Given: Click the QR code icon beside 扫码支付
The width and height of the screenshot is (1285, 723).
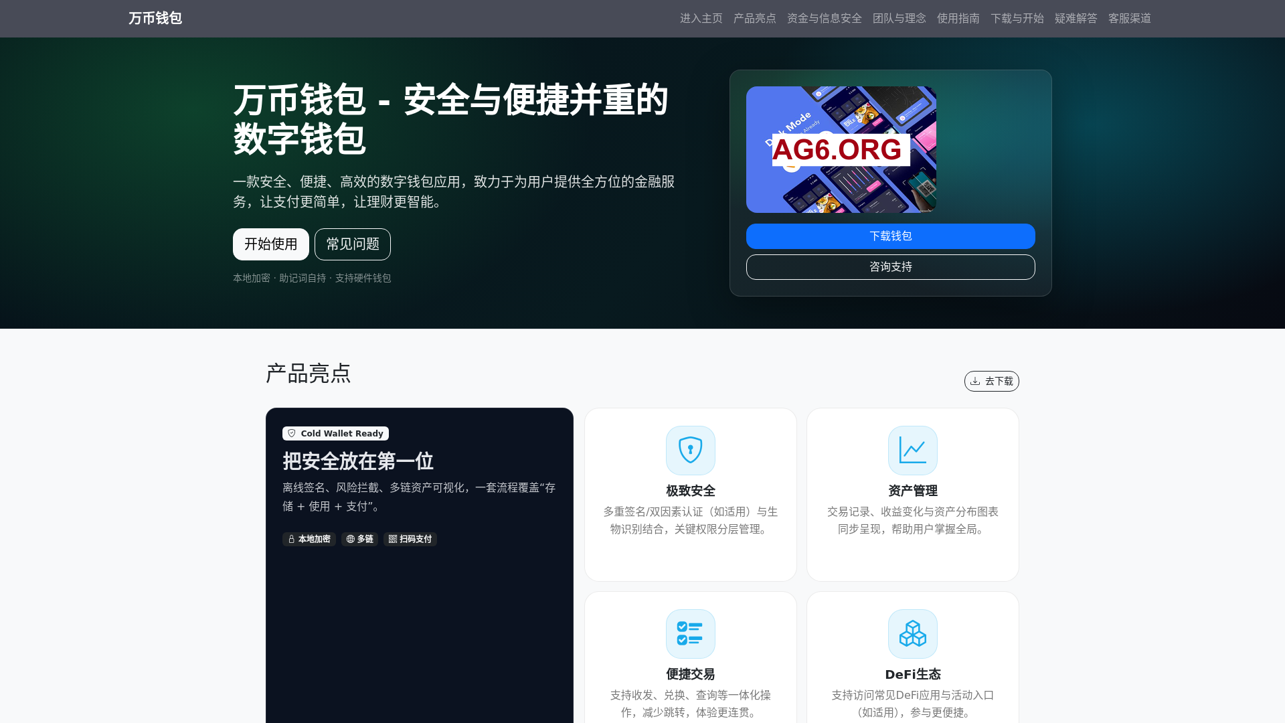Looking at the screenshot, I should [393, 539].
